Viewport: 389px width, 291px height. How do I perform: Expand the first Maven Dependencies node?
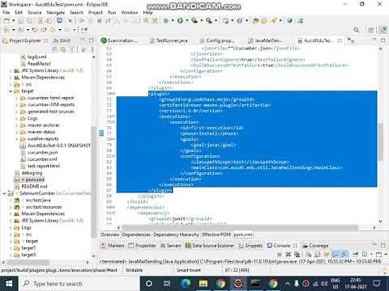tap(11, 78)
